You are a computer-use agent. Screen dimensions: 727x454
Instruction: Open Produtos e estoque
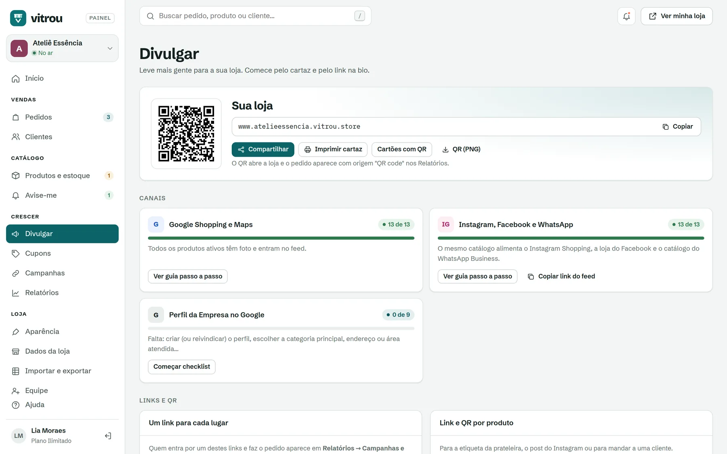62,176
